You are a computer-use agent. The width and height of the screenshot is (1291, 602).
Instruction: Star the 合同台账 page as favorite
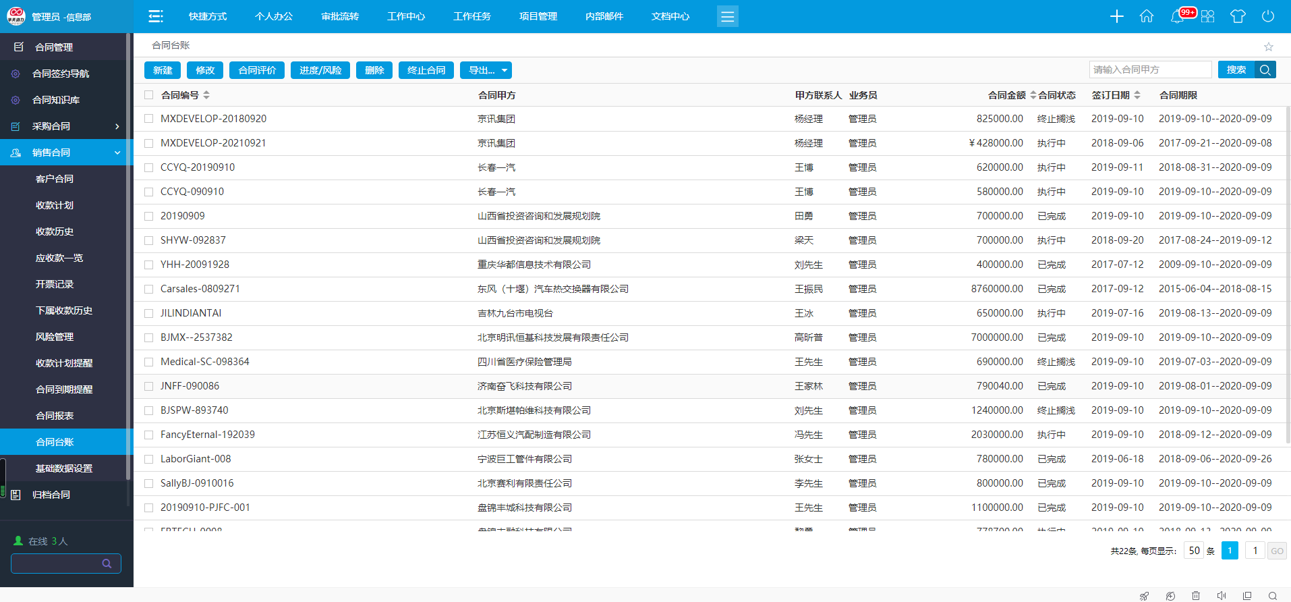point(1268,47)
